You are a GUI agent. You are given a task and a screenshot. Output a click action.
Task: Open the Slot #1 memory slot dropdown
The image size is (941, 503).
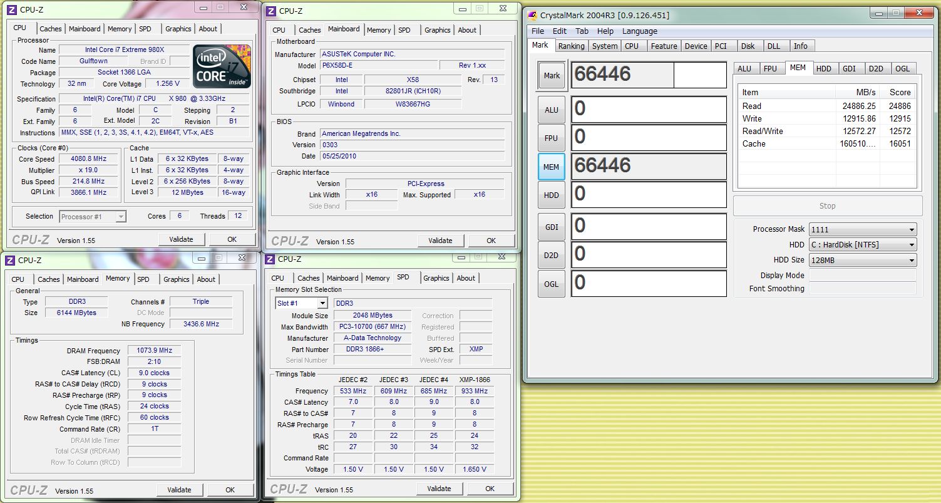coord(301,303)
